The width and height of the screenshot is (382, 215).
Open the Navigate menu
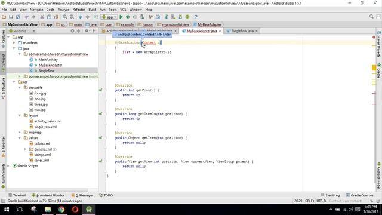click(x=36, y=10)
